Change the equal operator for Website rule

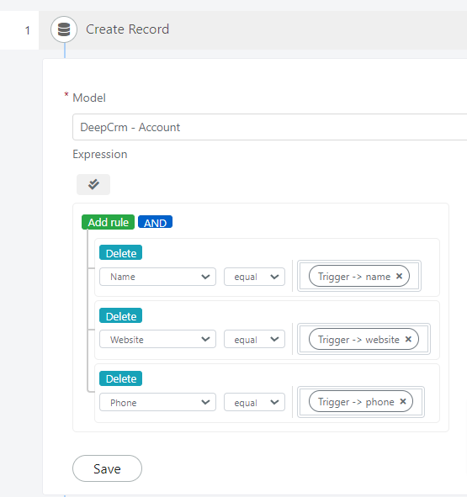[x=254, y=339]
